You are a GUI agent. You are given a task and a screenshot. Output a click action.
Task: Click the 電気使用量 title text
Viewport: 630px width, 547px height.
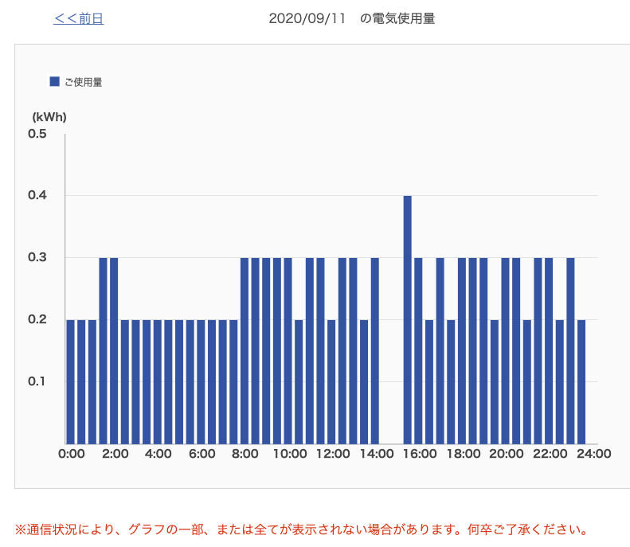404,19
